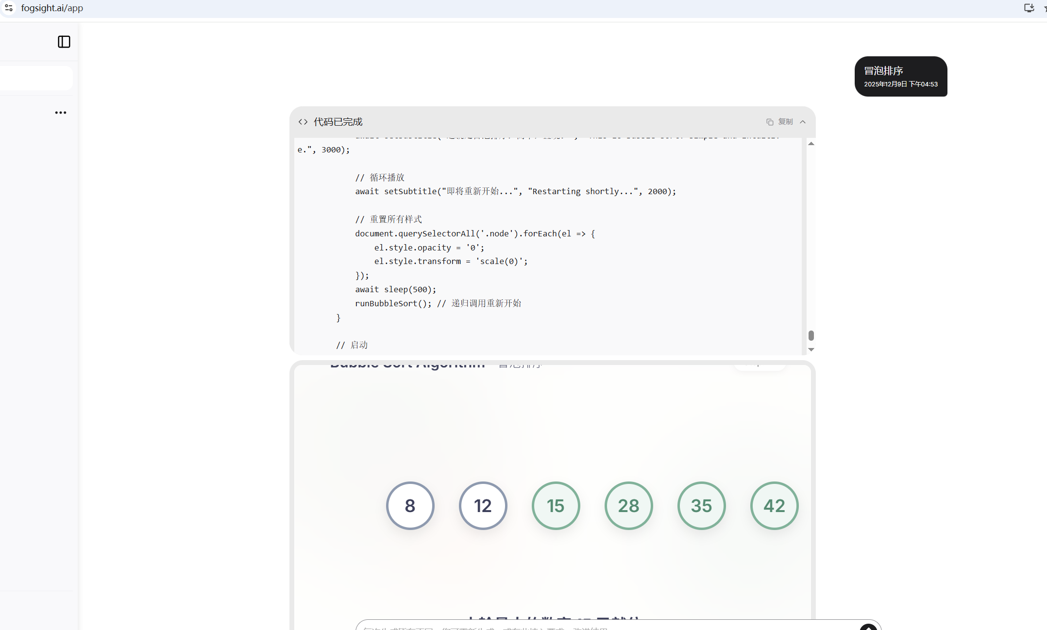Click the code scrollbar thumb
Image resolution: width=1047 pixels, height=630 pixels.
pos(811,335)
